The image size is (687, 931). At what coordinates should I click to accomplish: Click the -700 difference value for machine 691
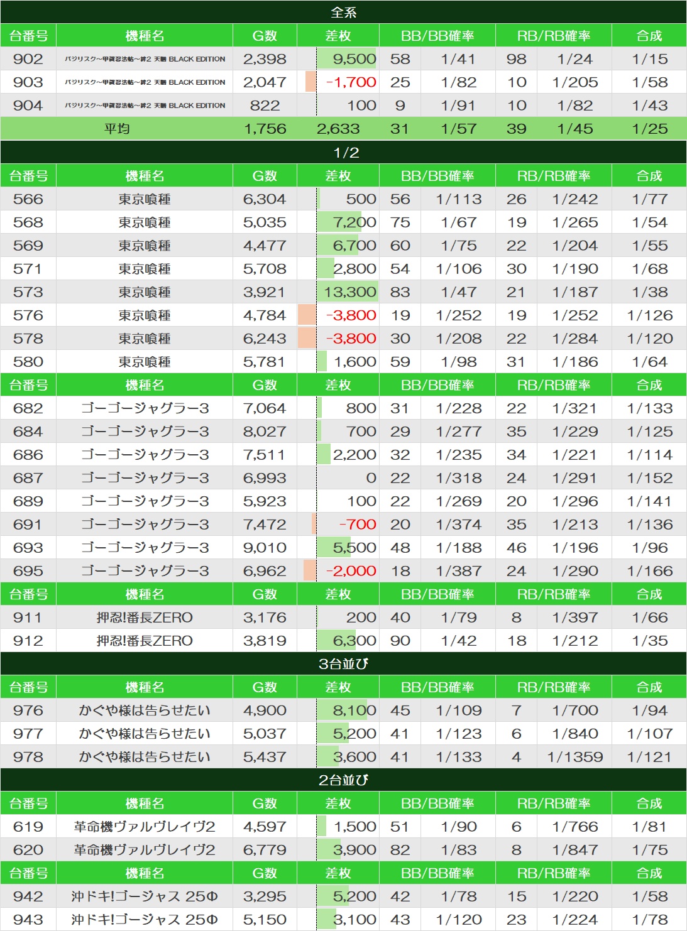coord(358,525)
